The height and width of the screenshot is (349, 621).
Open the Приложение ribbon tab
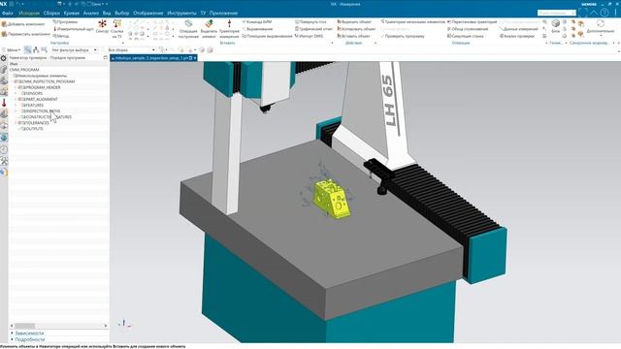pyautogui.click(x=223, y=13)
